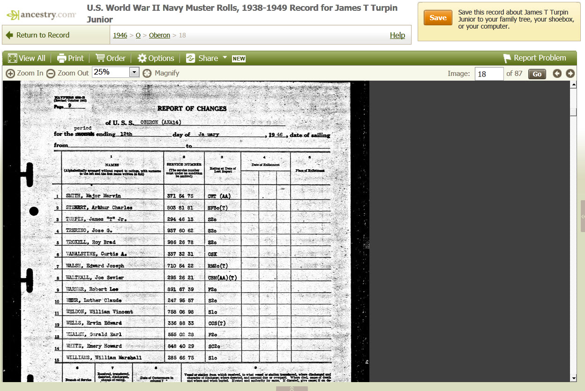Click the Zoom Out minus icon
Screen dimensions: 585x391
51,73
